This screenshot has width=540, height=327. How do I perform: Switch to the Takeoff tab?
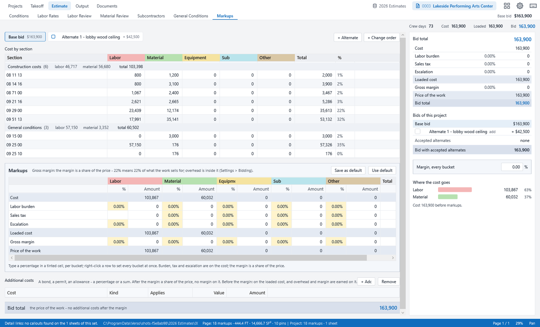click(37, 6)
